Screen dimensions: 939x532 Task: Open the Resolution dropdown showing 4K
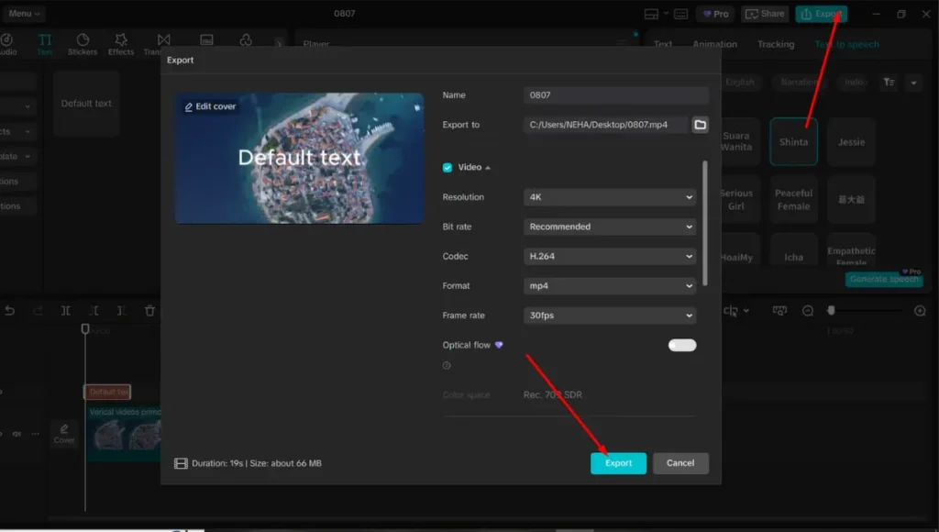click(x=610, y=197)
